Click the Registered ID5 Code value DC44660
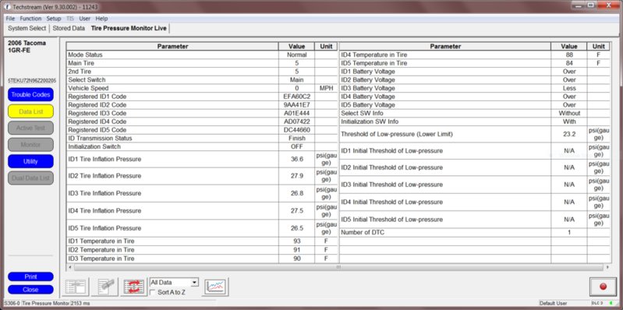 click(x=296, y=130)
